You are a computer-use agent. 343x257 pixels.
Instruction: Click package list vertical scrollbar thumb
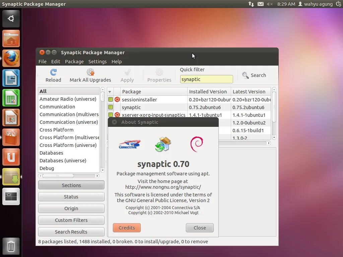point(274,107)
